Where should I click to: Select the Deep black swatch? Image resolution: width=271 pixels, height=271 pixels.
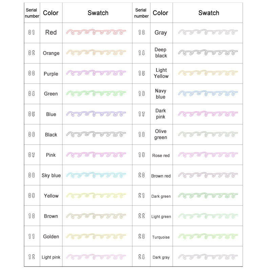coord(208,53)
